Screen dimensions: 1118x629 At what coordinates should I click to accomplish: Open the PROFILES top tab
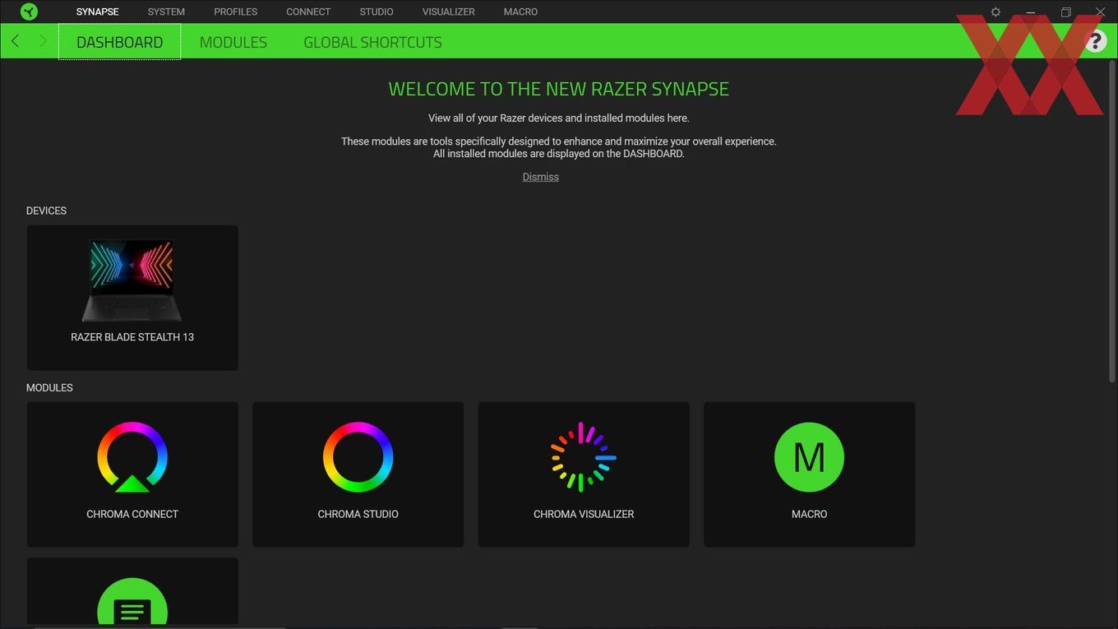pyautogui.click(x=235, y=12)
